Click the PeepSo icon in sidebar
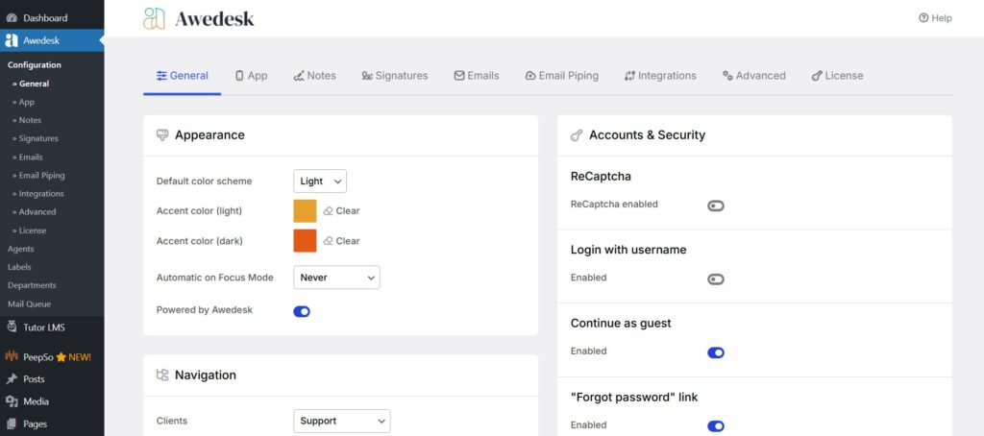The width and height of the screenshot is (984, 436). pyautogui.click(x=12, y=356)
